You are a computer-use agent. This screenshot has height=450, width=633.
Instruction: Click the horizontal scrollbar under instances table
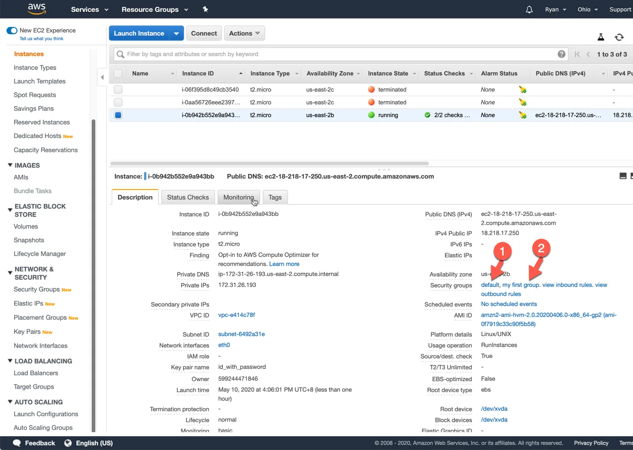coord(269,164)
